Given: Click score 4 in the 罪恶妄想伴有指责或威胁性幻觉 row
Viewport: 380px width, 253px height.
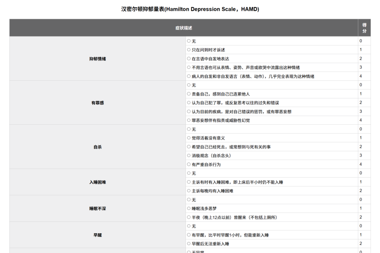Looking at the screenshot, I should pos(361,120).
